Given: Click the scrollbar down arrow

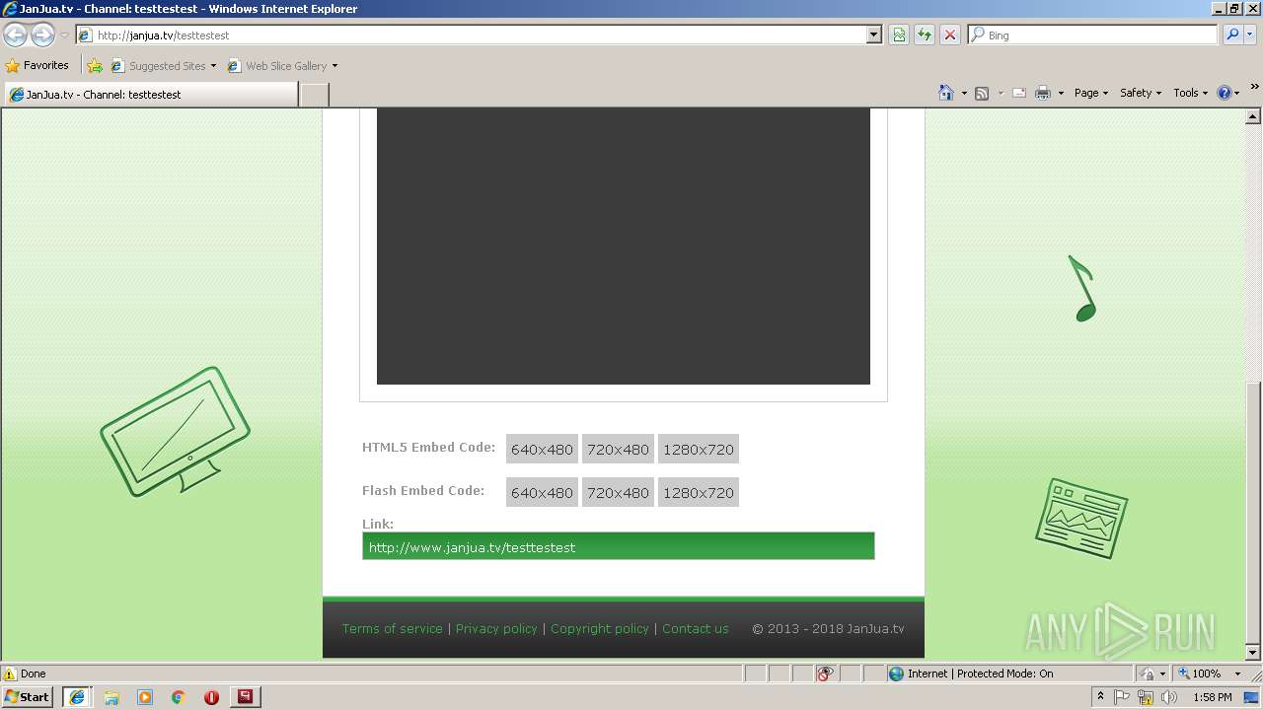Looking at the screenshot, I should point(1253,653).
